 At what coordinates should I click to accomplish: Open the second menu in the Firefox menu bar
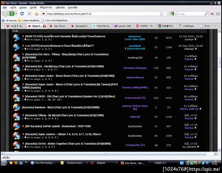[x=13, y=7]
